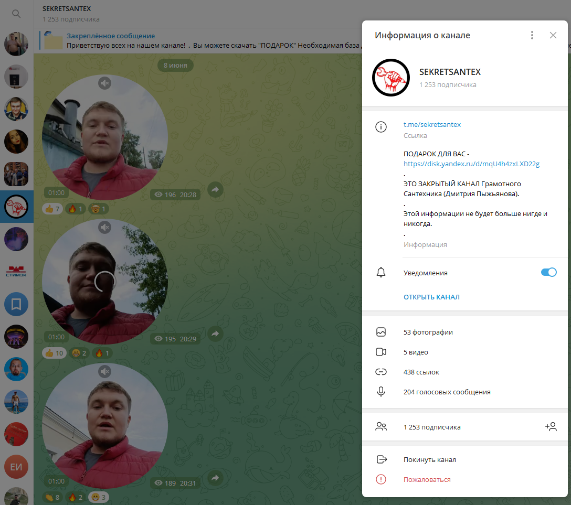The image size is (571, 505).
Task: Toggle grinning reaction with 2 count
Action: [79, 353]
